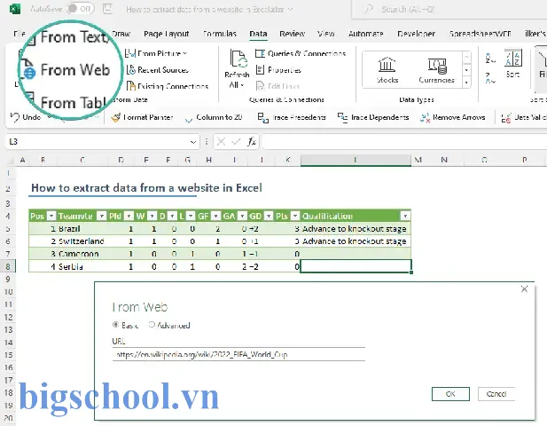
Task: Open the Automate tab
Action: pos(365,34)
